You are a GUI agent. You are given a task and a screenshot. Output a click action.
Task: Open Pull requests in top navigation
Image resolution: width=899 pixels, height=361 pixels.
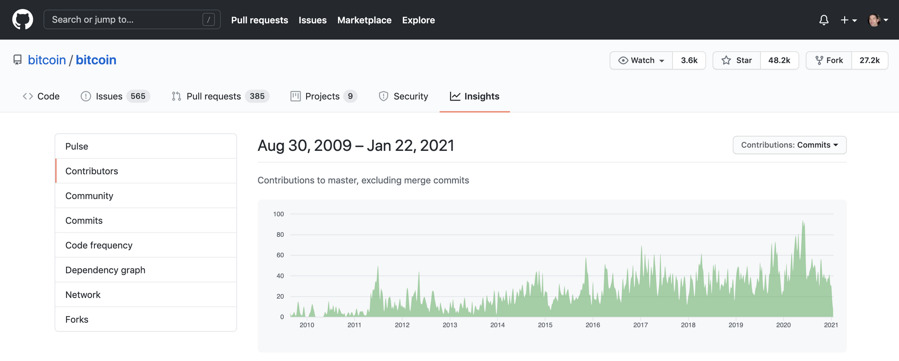[259, 20]
